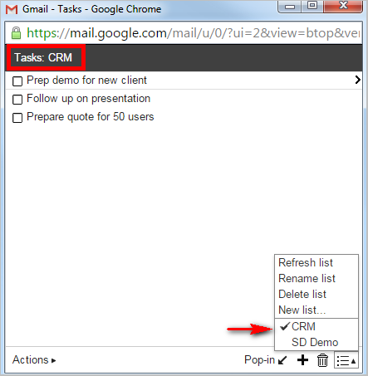This screenshot has width=368, height=376.
Task: Expand the Actions menu
Action: pos(34,360)
